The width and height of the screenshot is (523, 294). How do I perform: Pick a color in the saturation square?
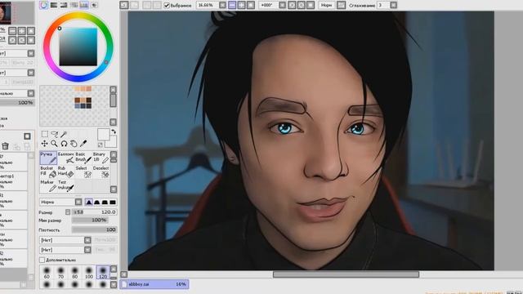click(78, 47)
